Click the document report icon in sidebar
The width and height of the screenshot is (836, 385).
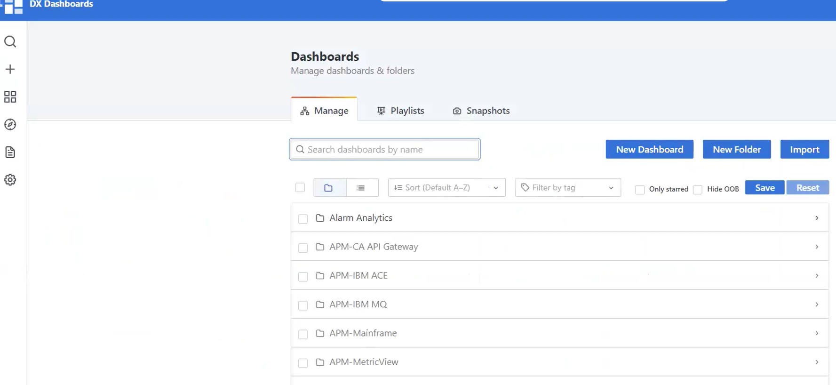tap(10, 152)
